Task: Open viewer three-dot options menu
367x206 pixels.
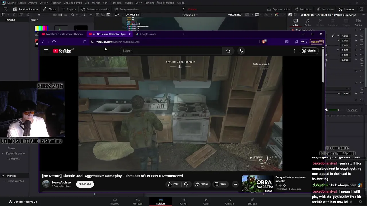Action: click(283, 15)
